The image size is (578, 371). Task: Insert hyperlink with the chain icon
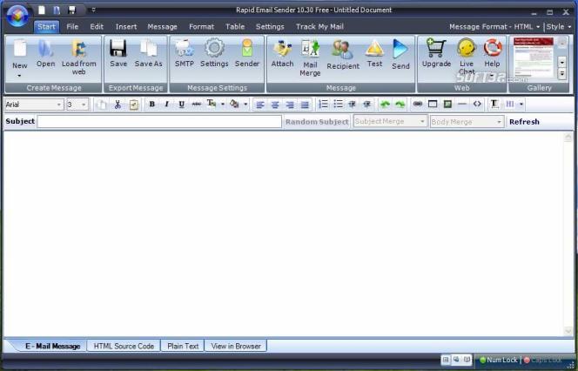(418, 105)
